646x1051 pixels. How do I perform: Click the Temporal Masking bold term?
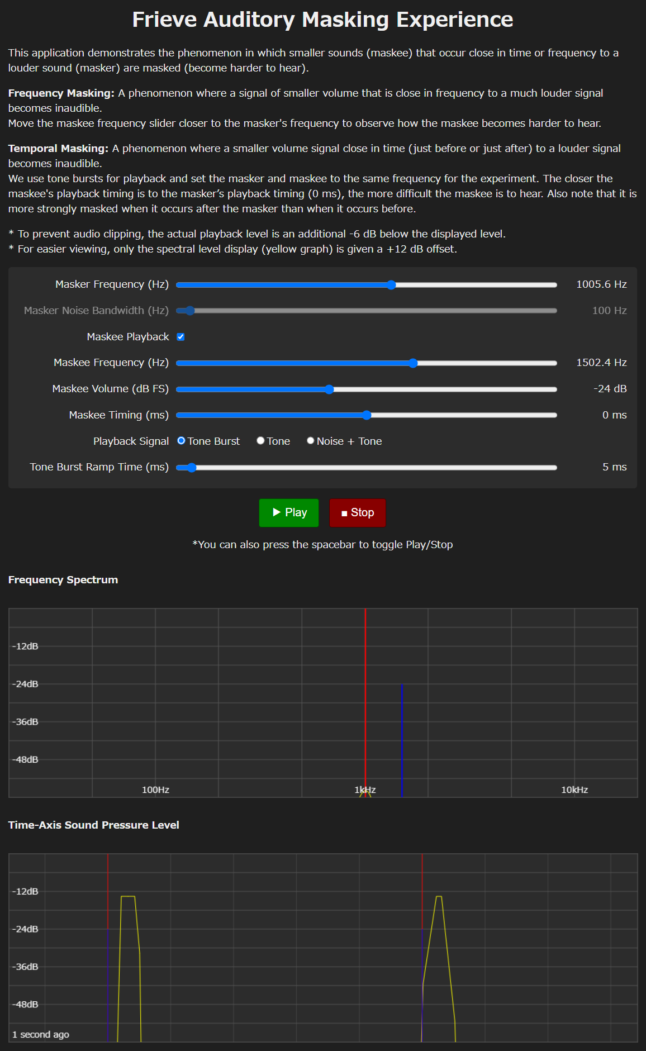click(58, 149)
